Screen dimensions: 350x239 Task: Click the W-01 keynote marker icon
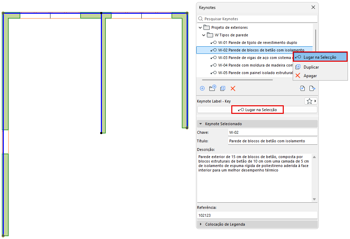[x=213, y=43]
